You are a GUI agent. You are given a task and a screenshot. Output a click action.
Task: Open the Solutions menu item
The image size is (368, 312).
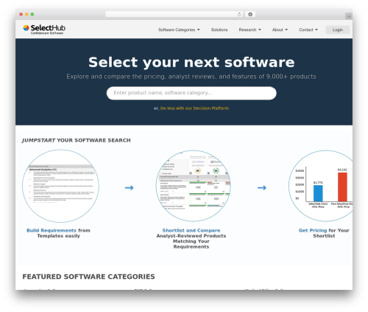pos(219,30)
